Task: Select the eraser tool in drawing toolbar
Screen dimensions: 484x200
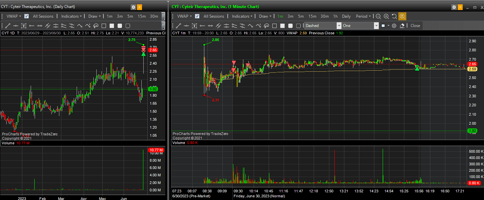Action: coord(402,26)
